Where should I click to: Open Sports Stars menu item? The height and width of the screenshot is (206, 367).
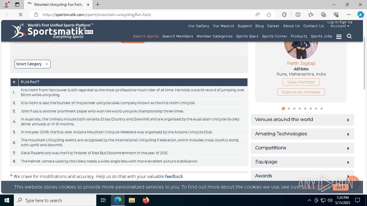[247, 36]
